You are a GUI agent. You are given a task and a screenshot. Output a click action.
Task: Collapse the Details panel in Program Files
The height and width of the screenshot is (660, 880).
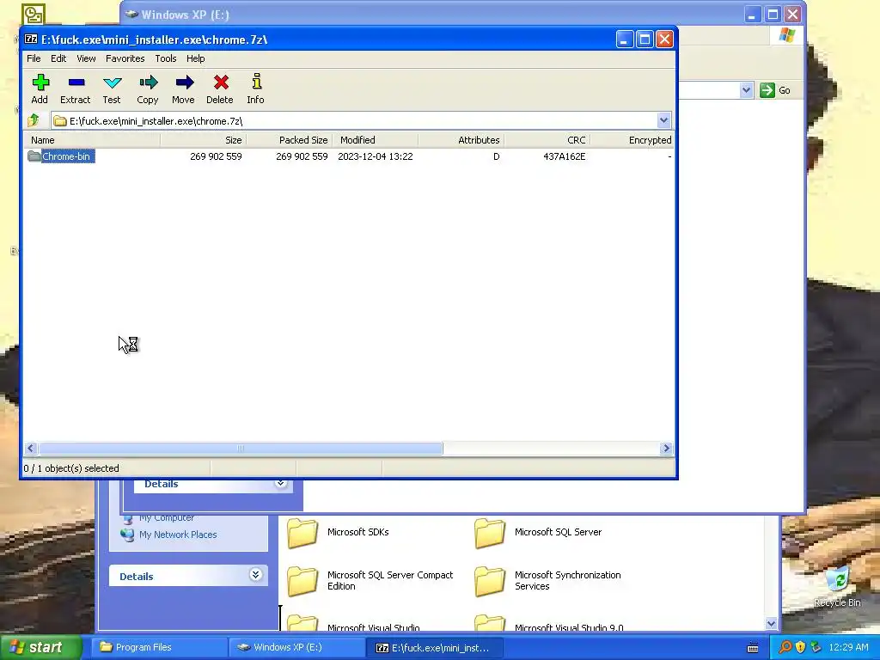pyautogui.click(x=255, y=575)
